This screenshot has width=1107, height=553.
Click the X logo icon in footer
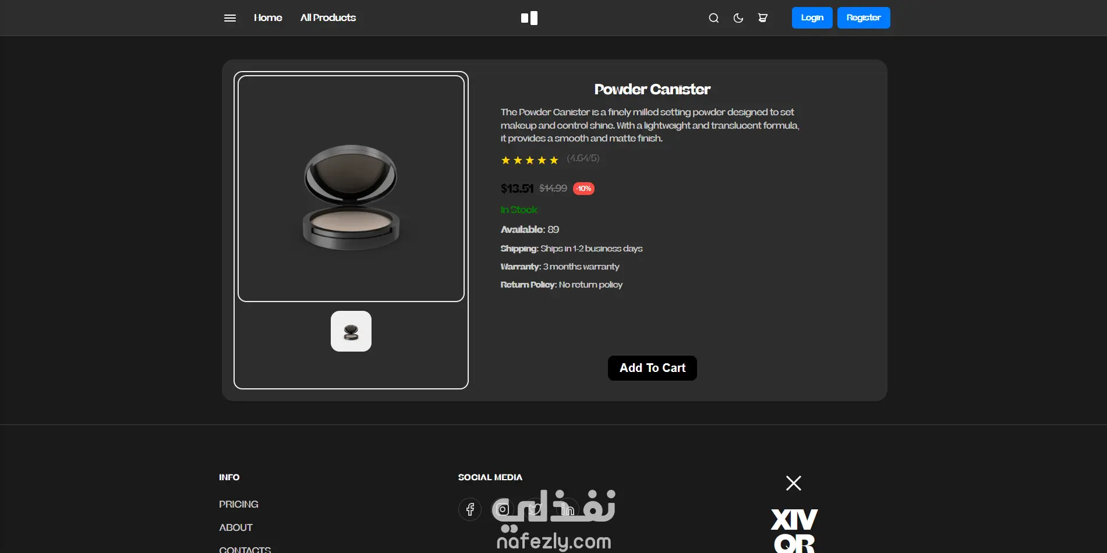point(794,483)
